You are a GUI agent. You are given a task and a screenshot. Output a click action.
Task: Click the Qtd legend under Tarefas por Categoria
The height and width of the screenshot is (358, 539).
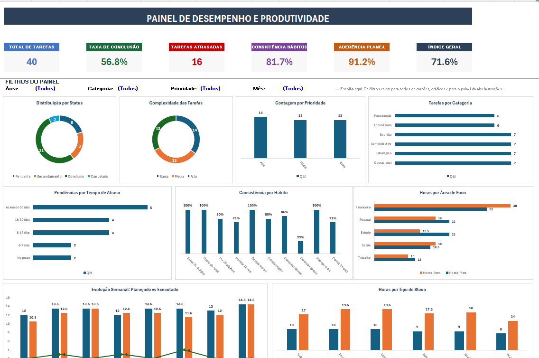point(451,177)
